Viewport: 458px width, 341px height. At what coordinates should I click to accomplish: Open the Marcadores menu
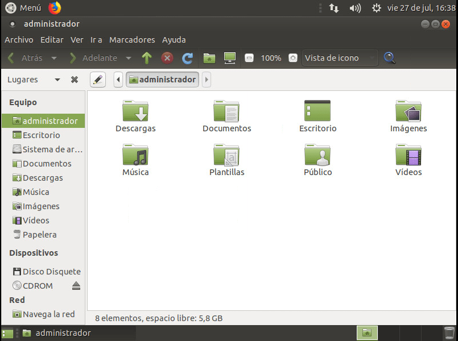(x=132, y=40)
